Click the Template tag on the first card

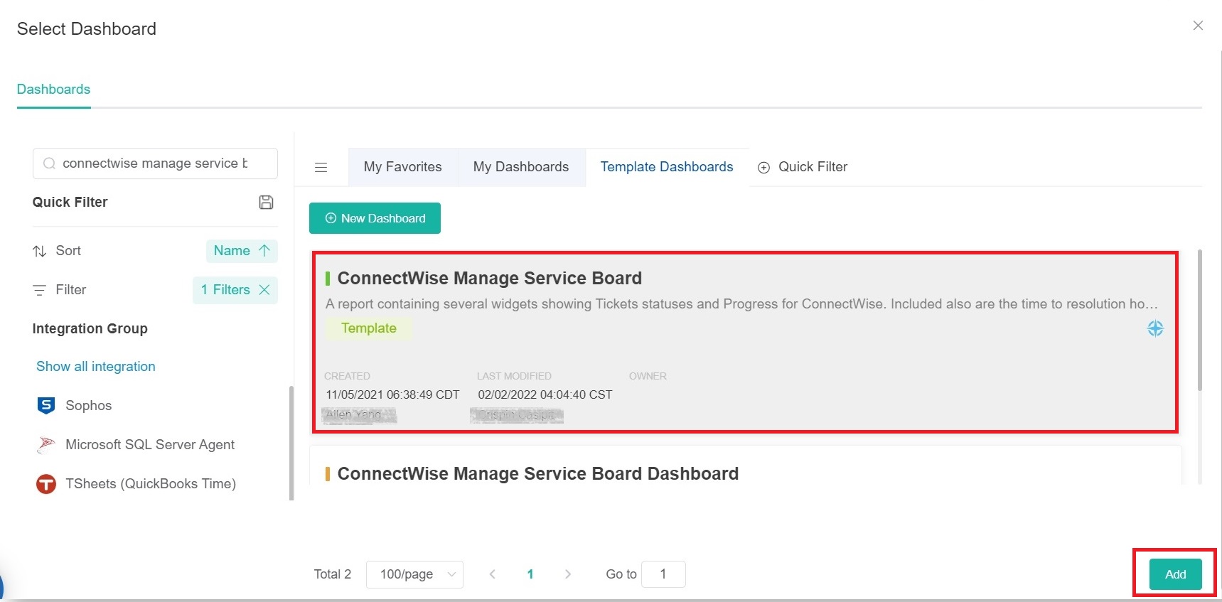click(x=368, y=328)
